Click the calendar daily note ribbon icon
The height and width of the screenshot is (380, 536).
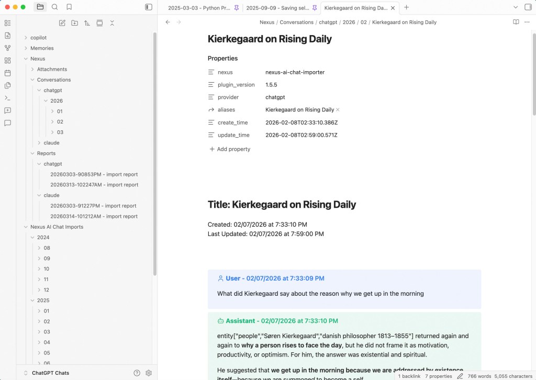pos(7,73)
